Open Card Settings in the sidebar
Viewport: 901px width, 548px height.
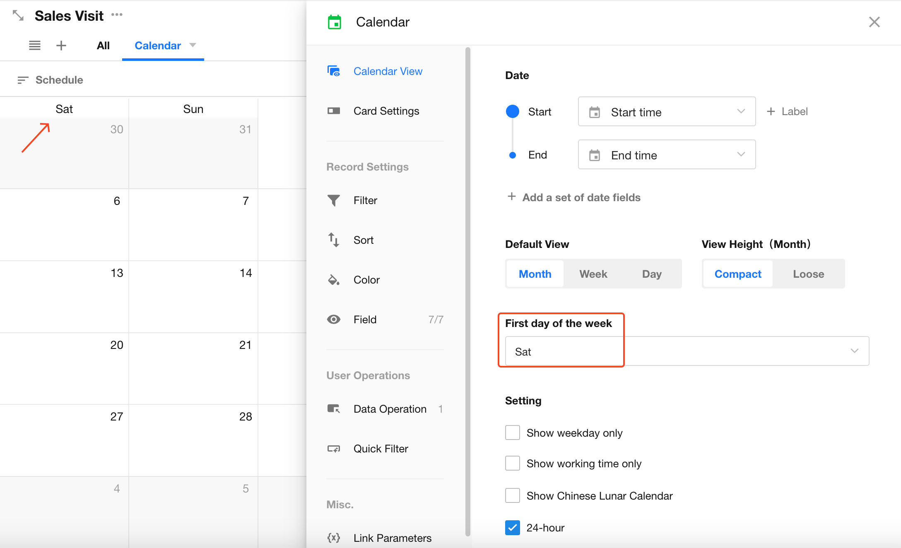pos(386,111)
